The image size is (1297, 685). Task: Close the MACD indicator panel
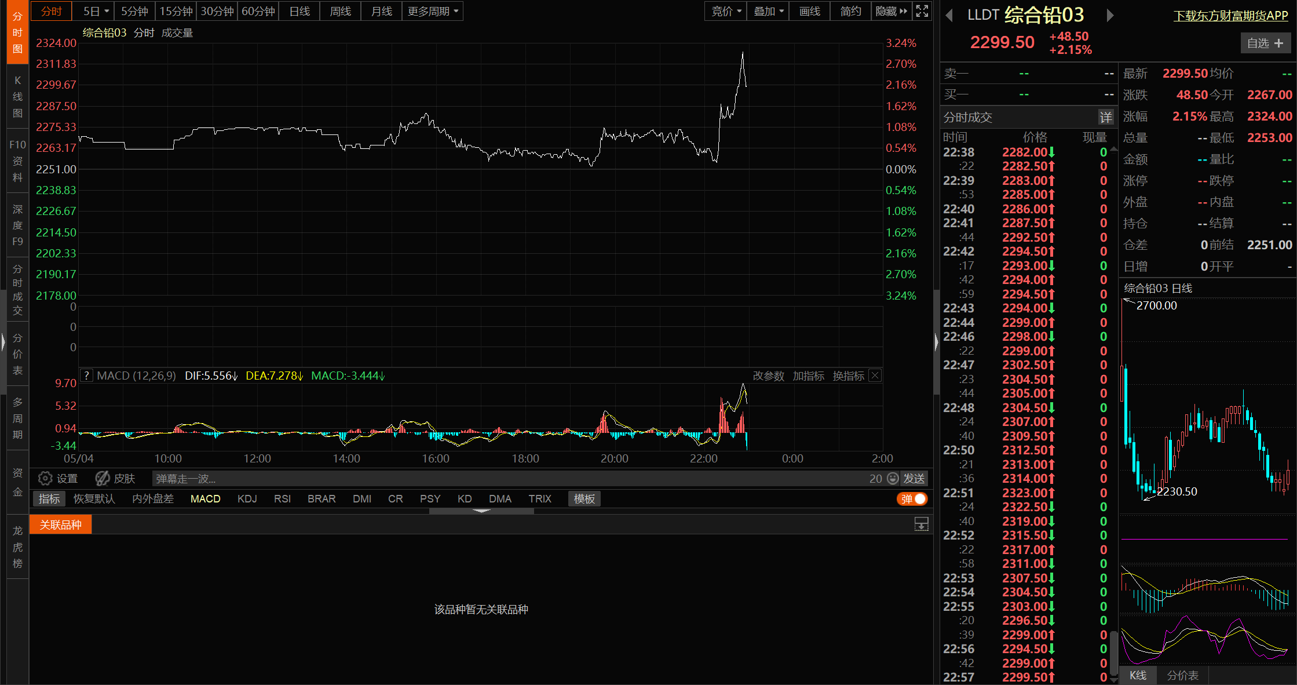coord(875,376)
